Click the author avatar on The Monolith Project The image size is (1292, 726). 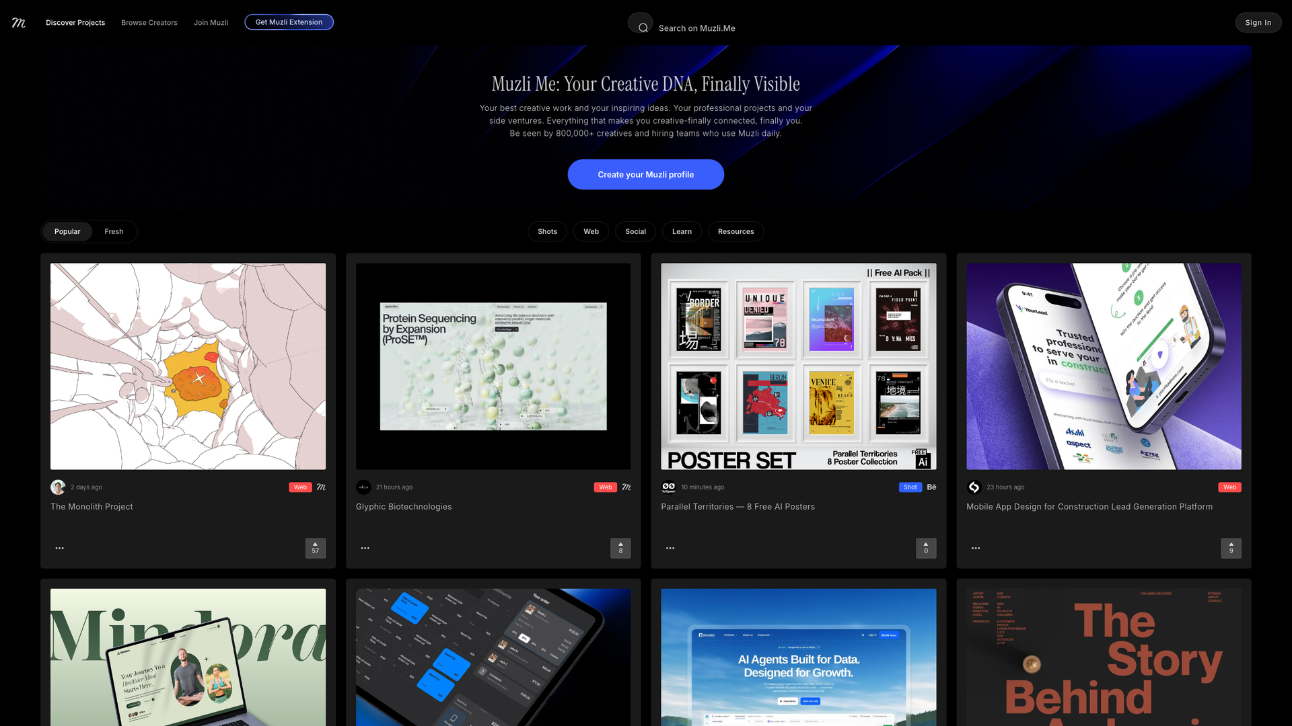58,487
